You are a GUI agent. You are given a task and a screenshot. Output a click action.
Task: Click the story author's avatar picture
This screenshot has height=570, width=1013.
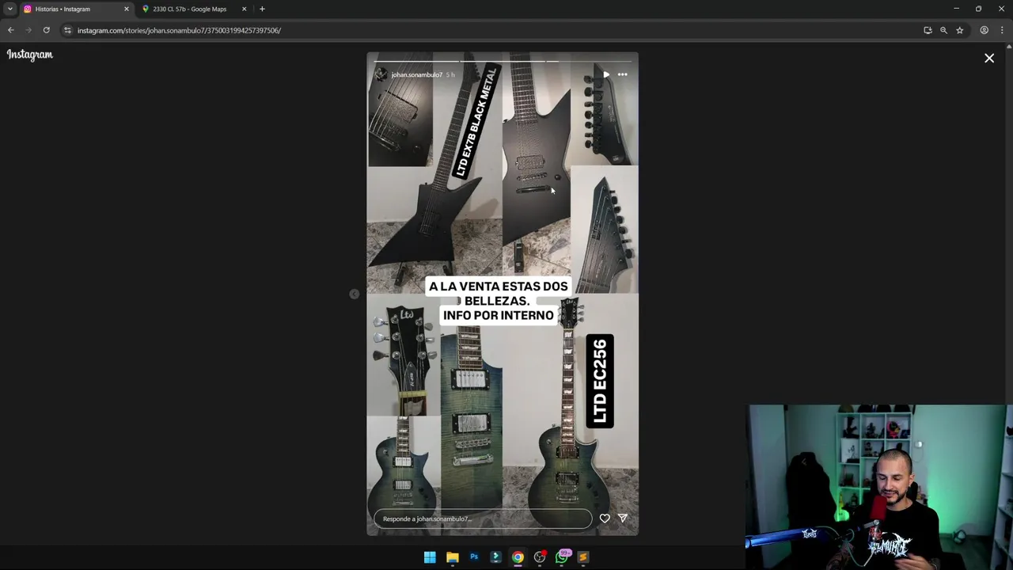point(381,74)
